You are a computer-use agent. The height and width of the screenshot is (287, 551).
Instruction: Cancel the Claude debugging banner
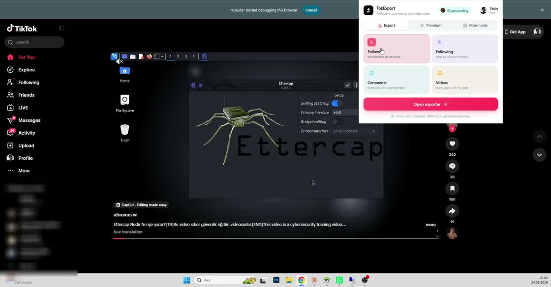[x=311, y=10]
